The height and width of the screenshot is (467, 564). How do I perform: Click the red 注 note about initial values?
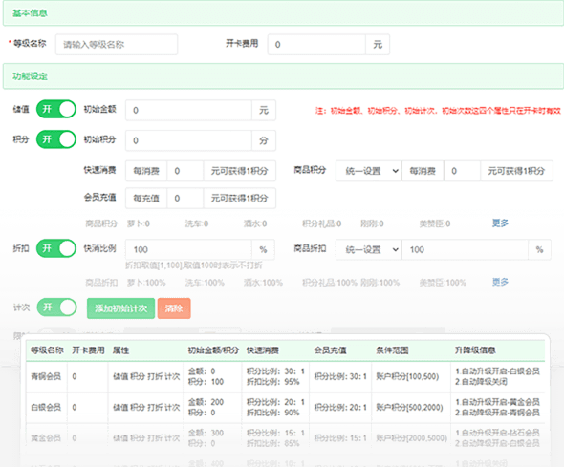(x=438, y=111)
